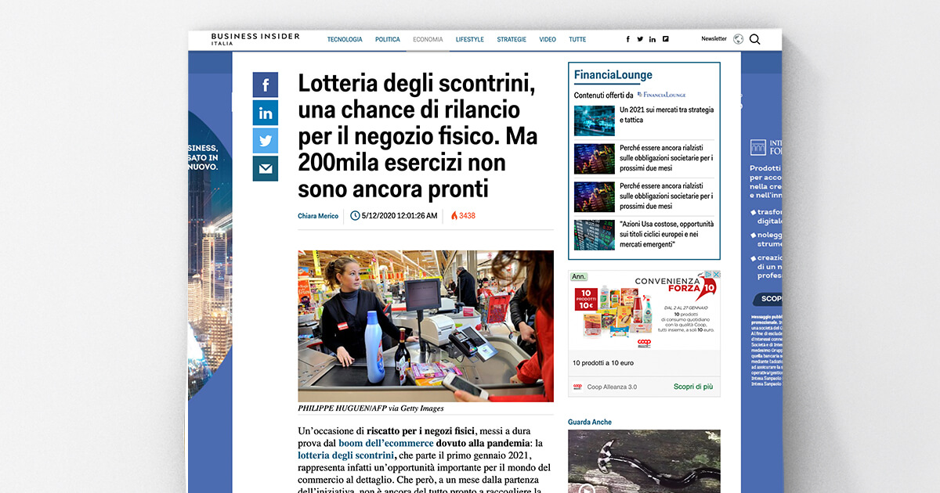Open the Coop 'Convenienza Forza 10' ad banner

point(644,310)
